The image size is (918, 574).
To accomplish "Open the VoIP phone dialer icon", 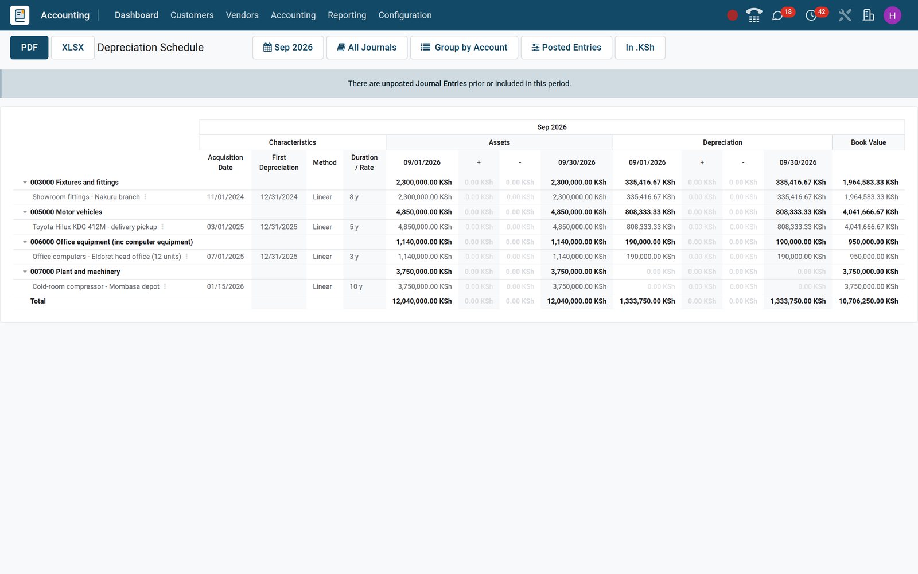I will [x=754, y=15].
